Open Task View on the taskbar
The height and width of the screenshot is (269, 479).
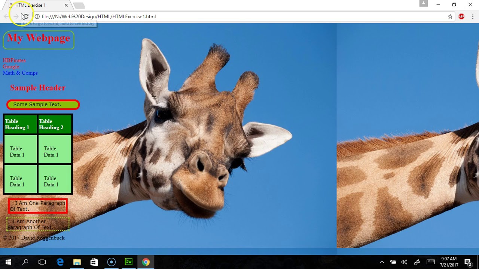tap(42, 262)
